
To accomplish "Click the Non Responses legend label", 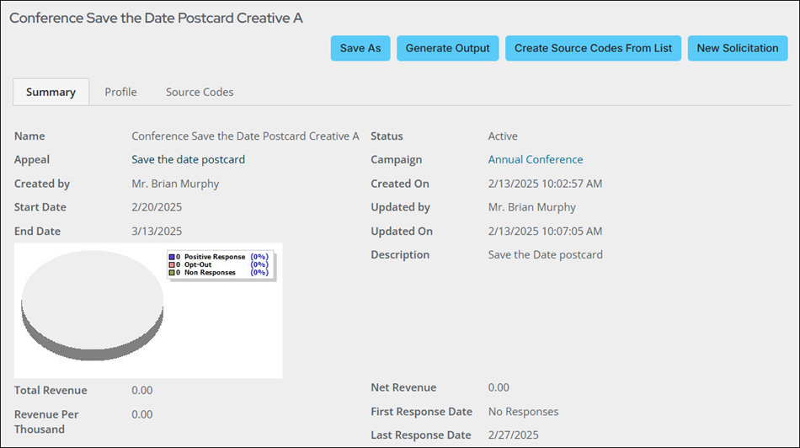I will pyautogui.click(x=210, y=273).
